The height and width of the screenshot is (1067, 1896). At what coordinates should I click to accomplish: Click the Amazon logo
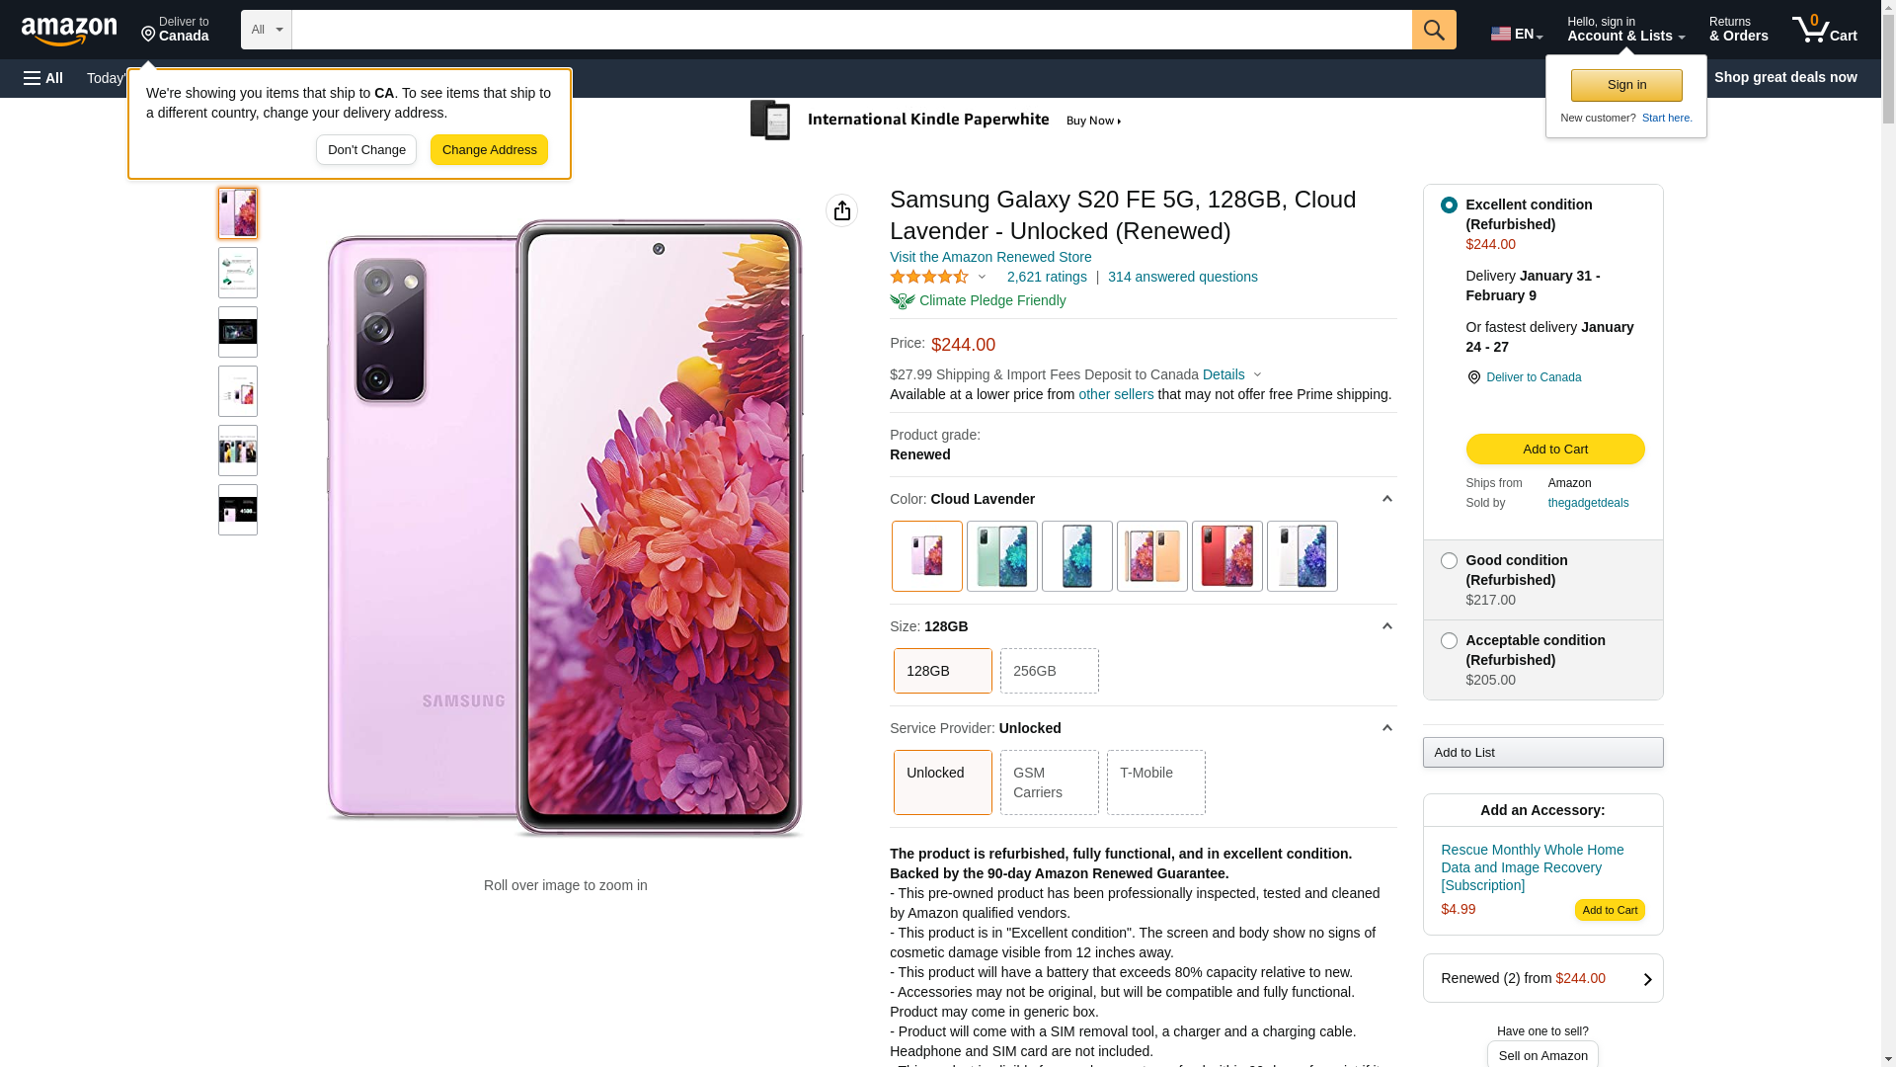point(69,32)
